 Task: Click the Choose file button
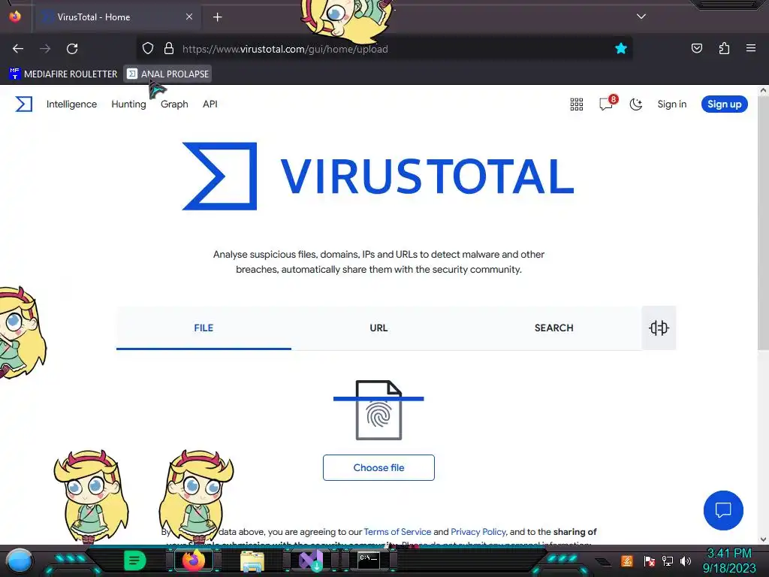coord(378,467)
